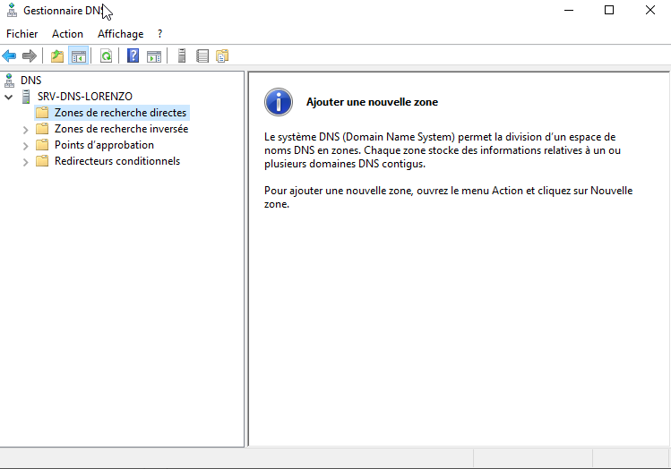
Task: Click the notebook-style list toolbar icon
Action: point(202,55)
